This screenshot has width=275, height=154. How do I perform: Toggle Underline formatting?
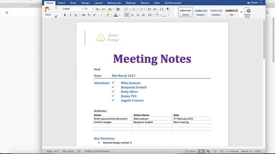coord(76,15)
